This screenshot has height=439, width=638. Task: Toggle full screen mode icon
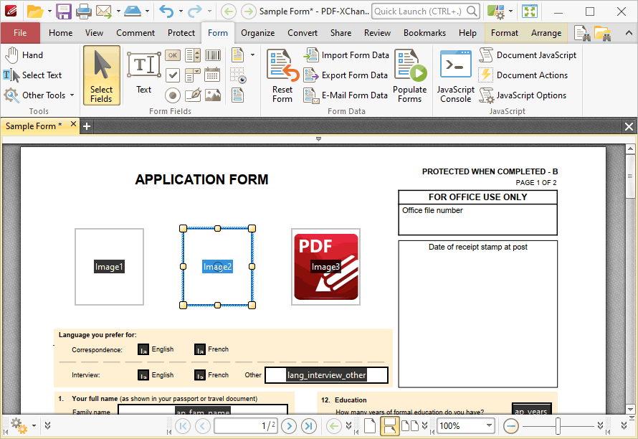pyautogui.click(x=530, y=11)
